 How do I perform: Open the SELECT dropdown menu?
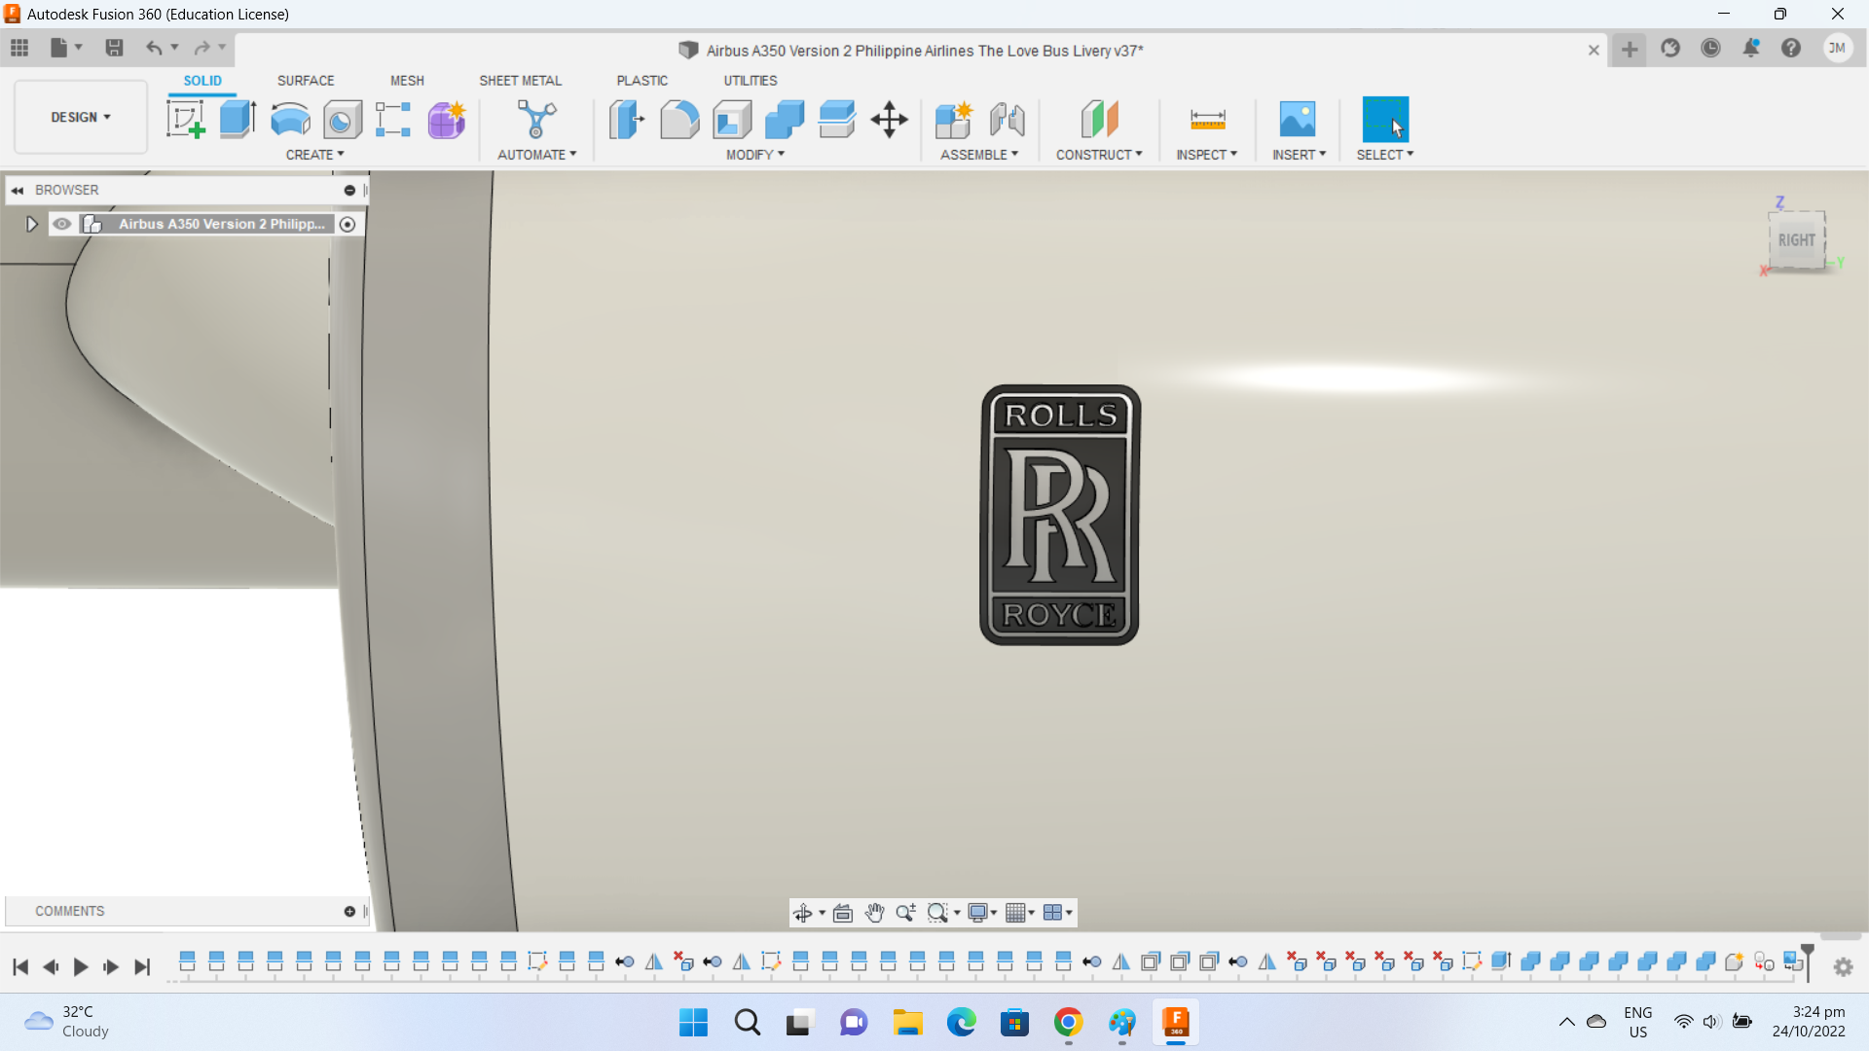1384,155
